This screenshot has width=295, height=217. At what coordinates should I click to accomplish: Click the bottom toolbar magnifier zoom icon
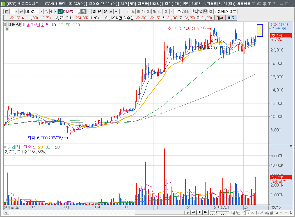click(x=276, y=213)
